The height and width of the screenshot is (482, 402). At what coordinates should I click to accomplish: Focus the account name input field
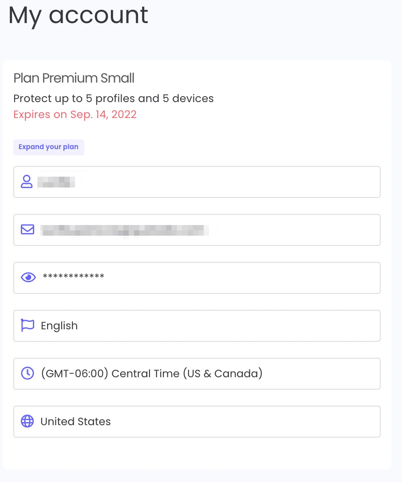(x=197, y=182)
